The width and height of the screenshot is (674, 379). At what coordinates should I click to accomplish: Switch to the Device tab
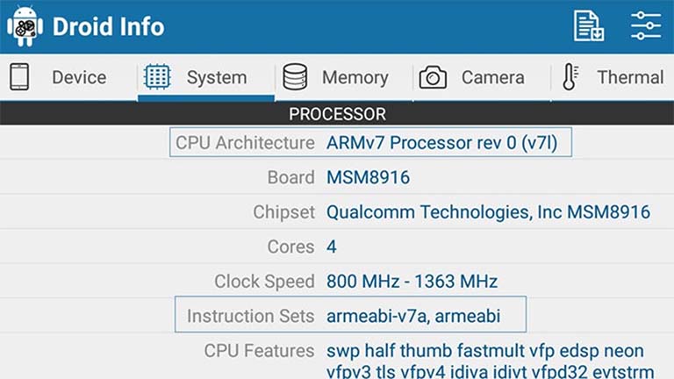(x=79, y=77)
